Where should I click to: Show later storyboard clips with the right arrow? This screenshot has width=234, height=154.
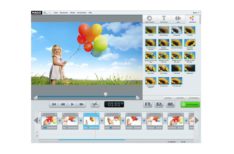[x=197, y=120]
